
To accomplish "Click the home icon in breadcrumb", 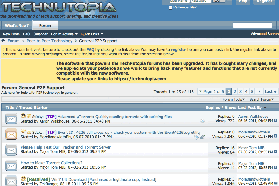I will tap(3, 41).
